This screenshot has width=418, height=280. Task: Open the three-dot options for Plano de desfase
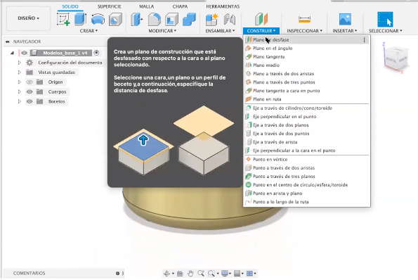364,40
